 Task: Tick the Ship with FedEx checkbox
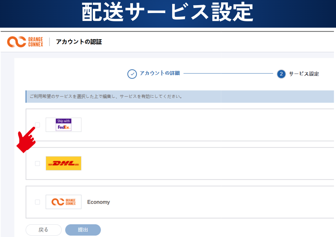[x=37, y=125]
